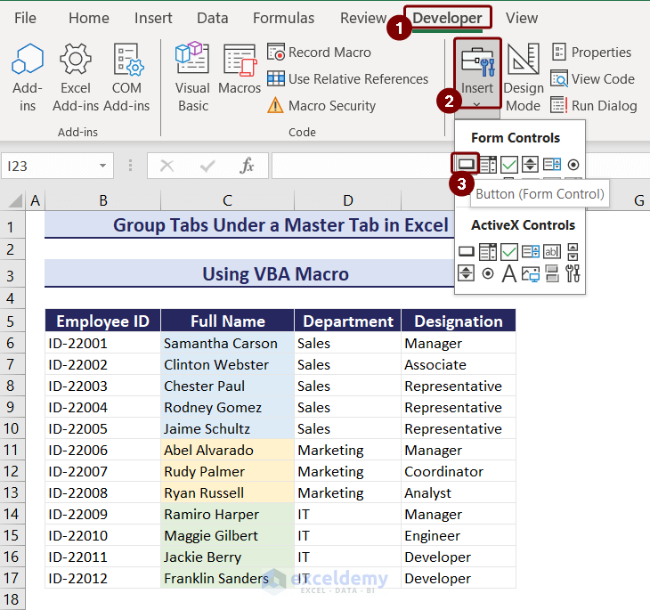Toggle Design Mode
650x610 pixels.
pyautogui.click(x=523, y=77)
